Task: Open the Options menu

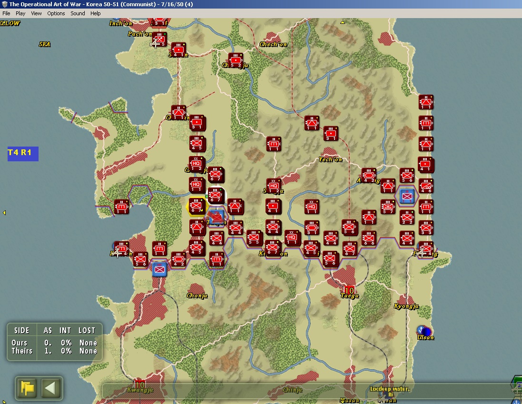Action: point(56,13)
